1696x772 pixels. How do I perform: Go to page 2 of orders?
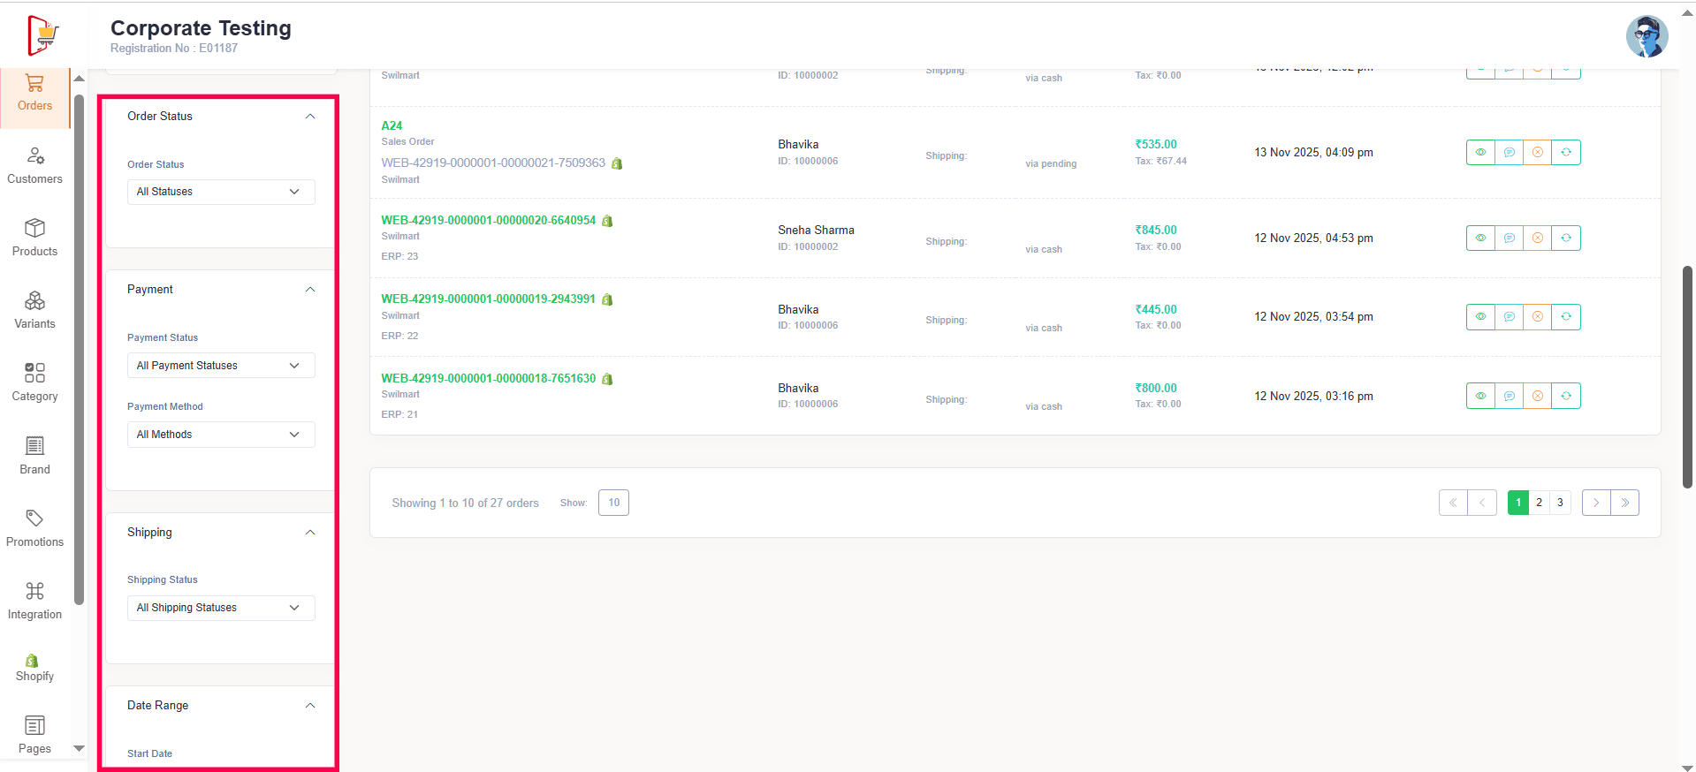coord(1539,503)
